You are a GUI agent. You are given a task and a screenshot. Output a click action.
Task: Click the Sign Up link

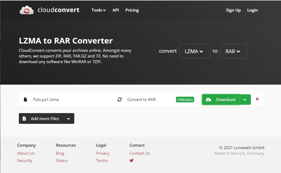[x=233, y=10]
